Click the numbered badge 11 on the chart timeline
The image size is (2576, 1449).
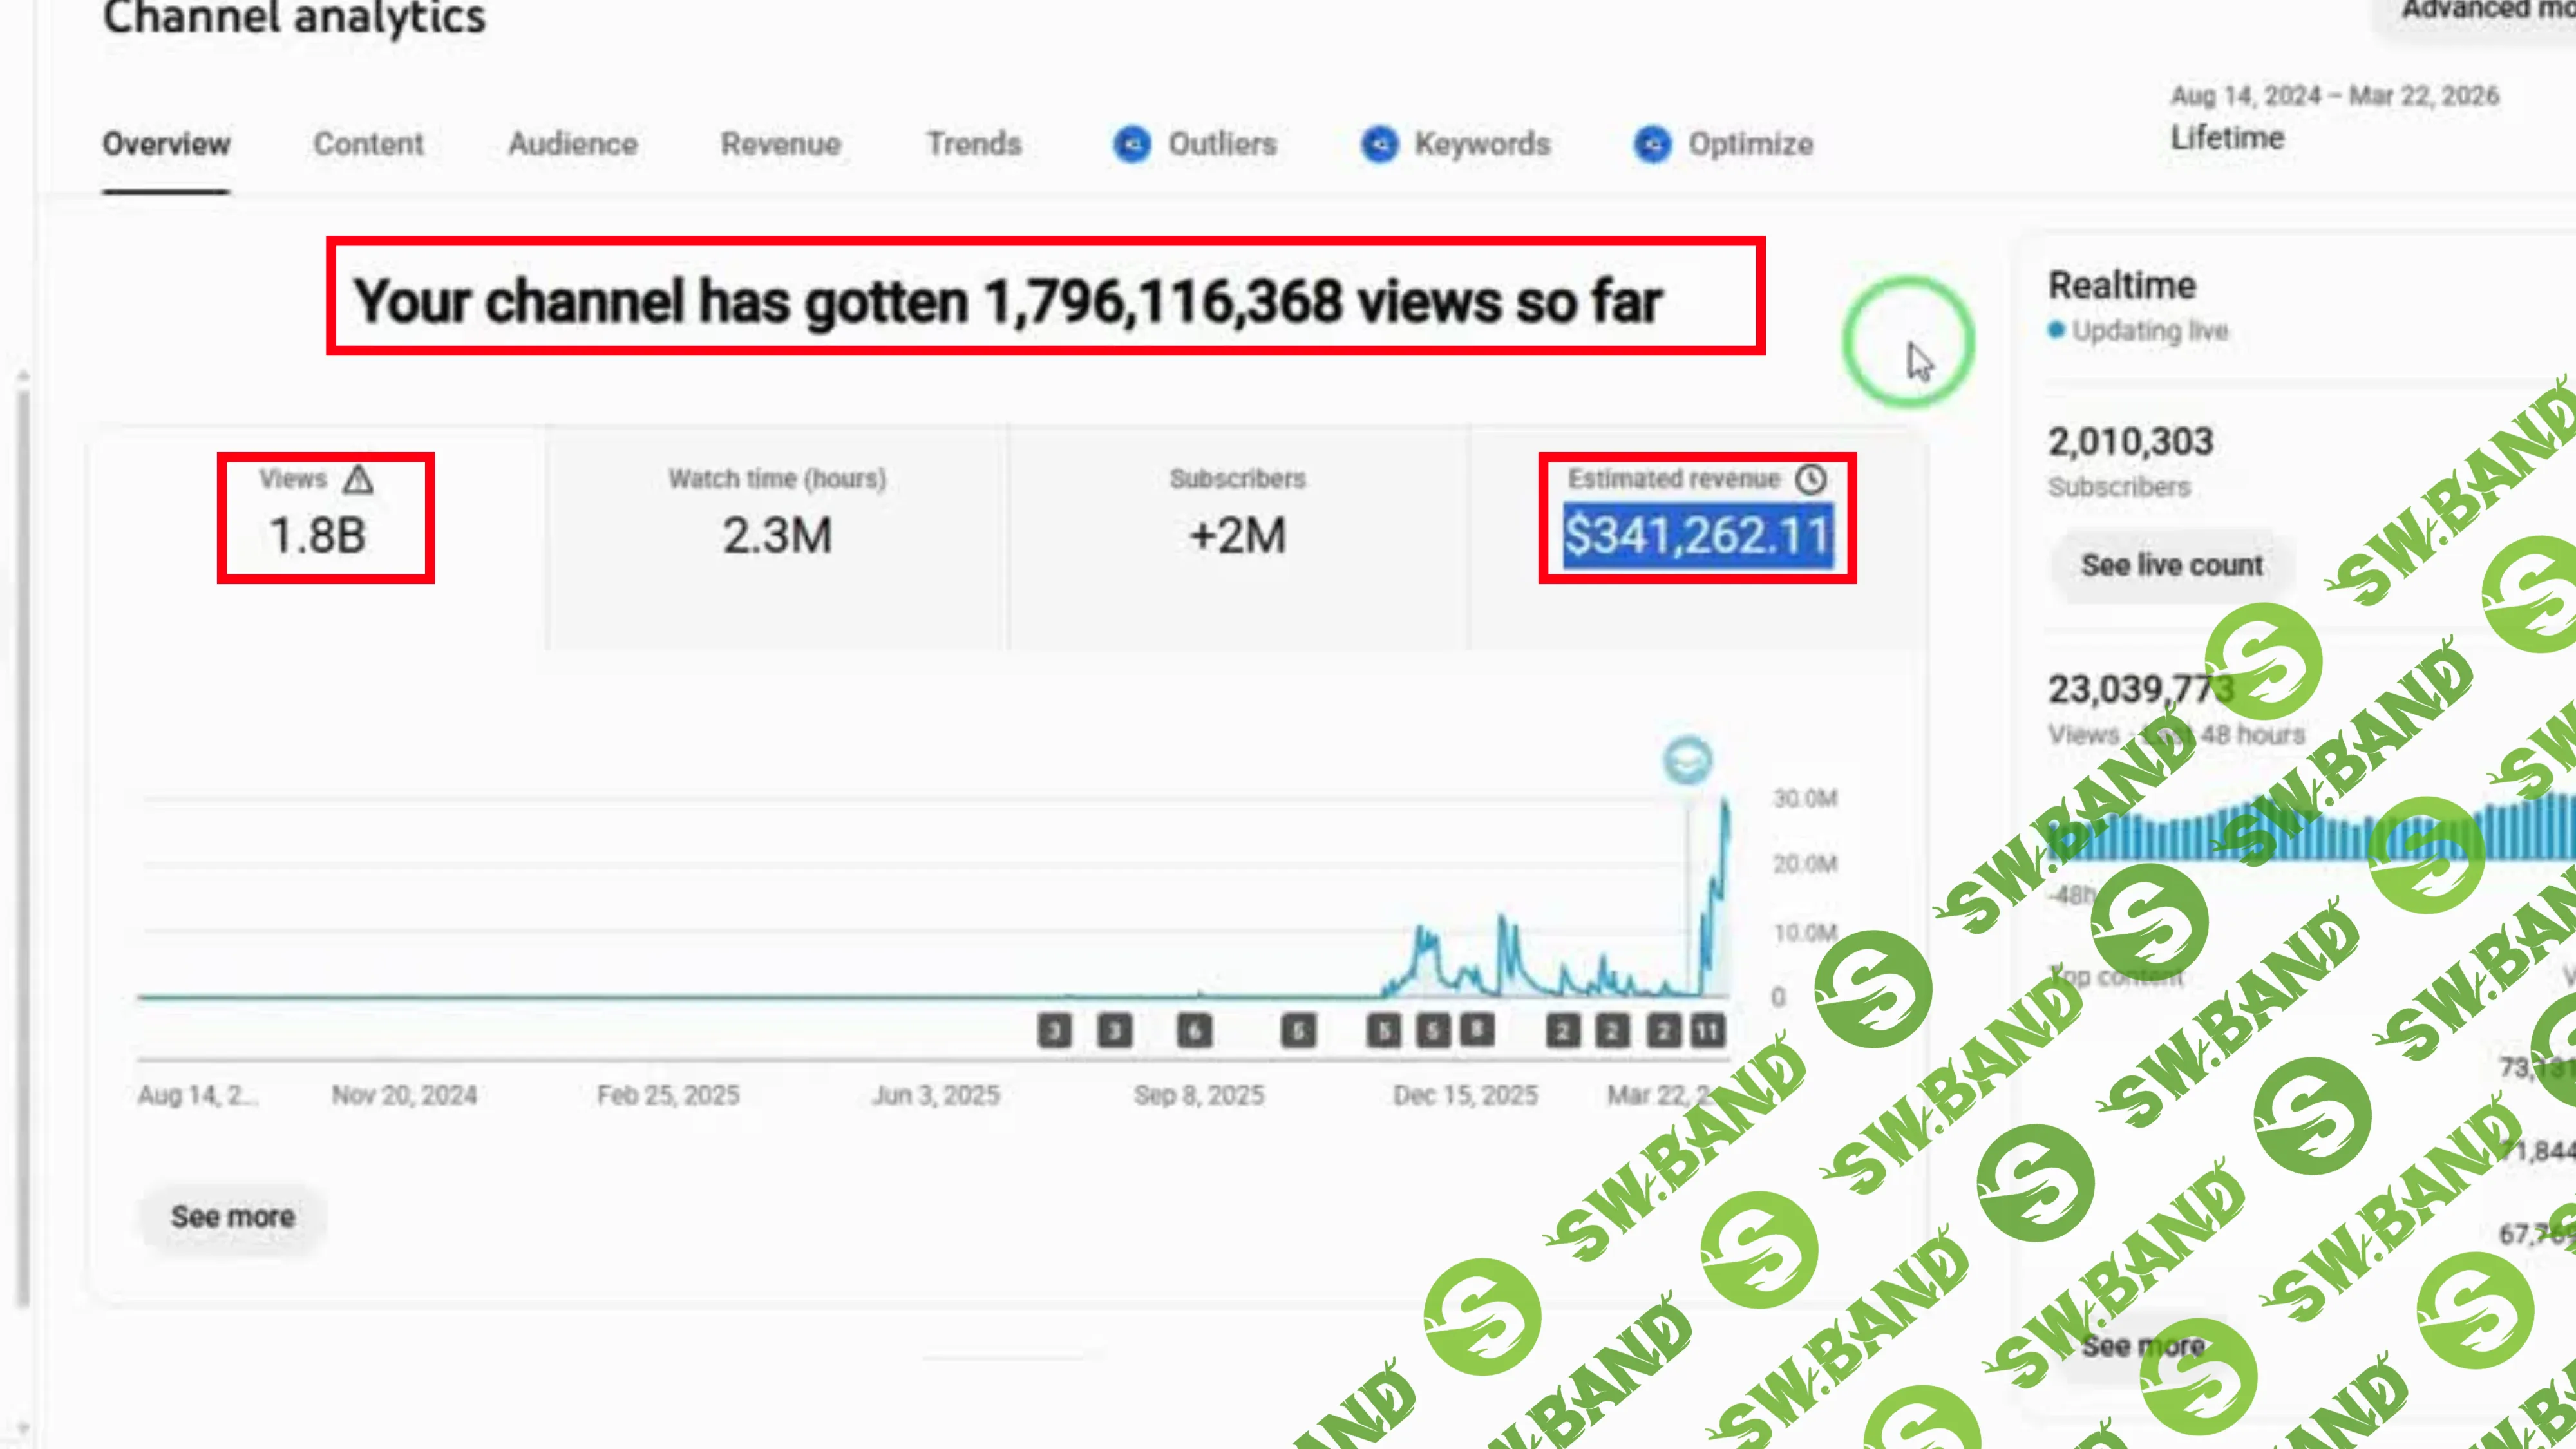coord(1708,1030)
